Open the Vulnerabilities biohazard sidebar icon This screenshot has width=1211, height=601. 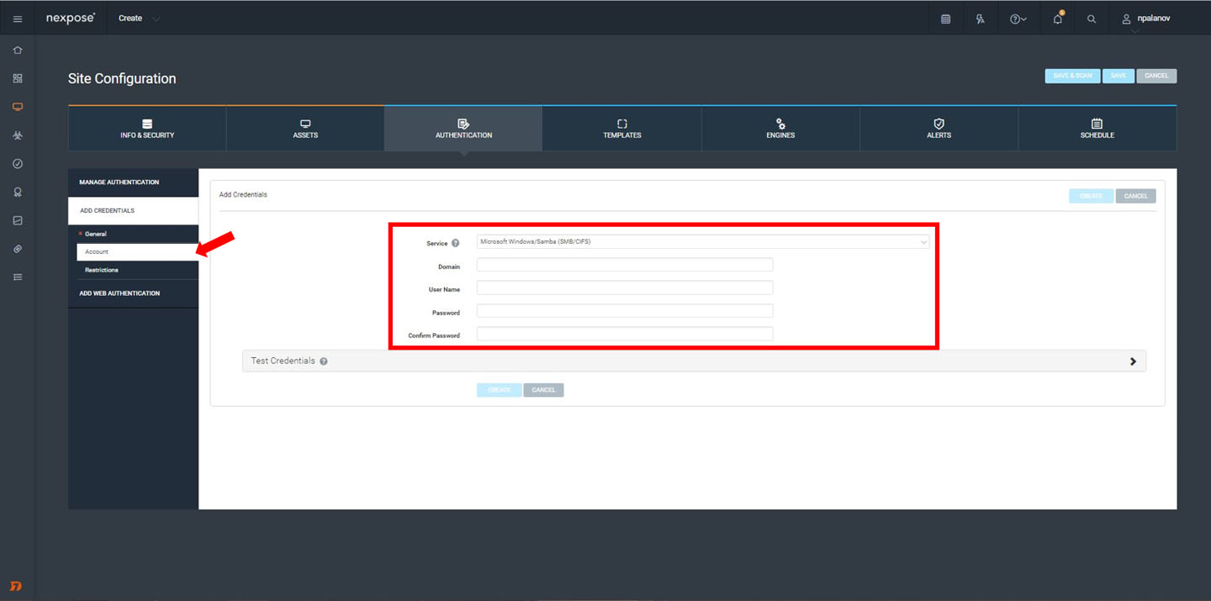point(18,135)
